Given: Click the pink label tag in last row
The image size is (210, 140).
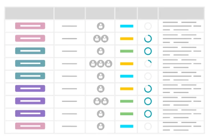Looking at the screenshot, I should (30, 126).
